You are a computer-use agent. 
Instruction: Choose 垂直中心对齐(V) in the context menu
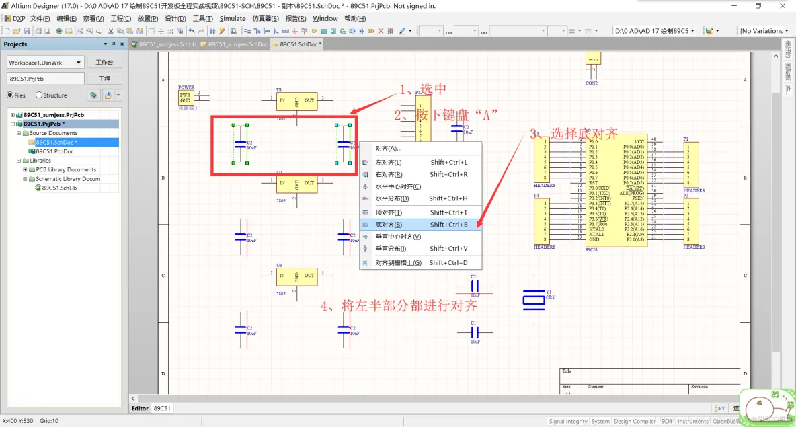pos(420,237)
